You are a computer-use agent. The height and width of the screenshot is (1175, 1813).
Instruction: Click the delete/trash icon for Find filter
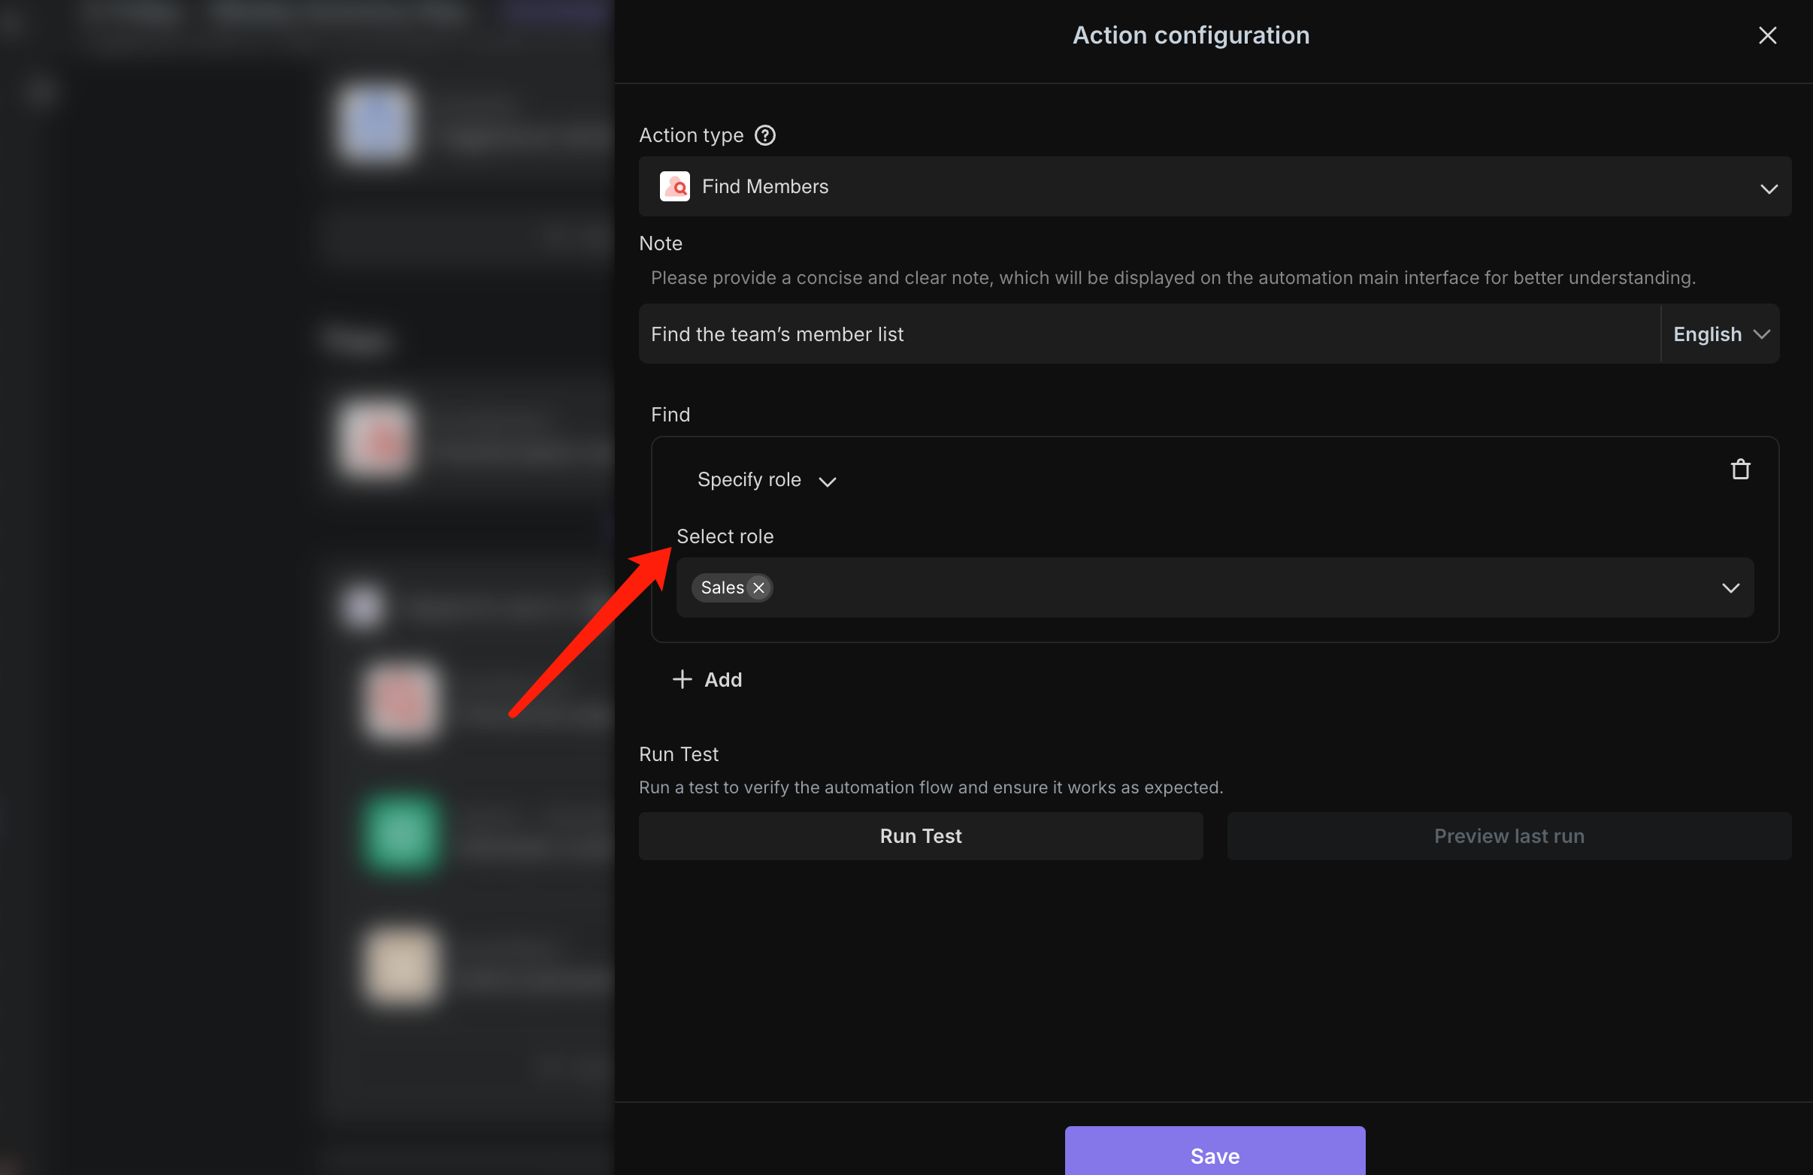click(x=1740, y=469)
